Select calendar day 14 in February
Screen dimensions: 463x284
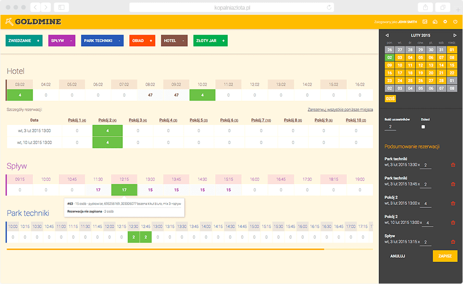point(441,65)
